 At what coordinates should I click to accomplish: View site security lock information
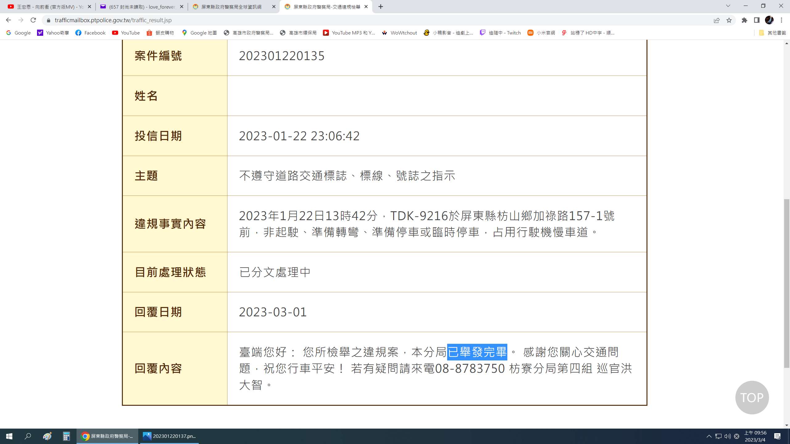pyautogui.click(x=48, y=20)
